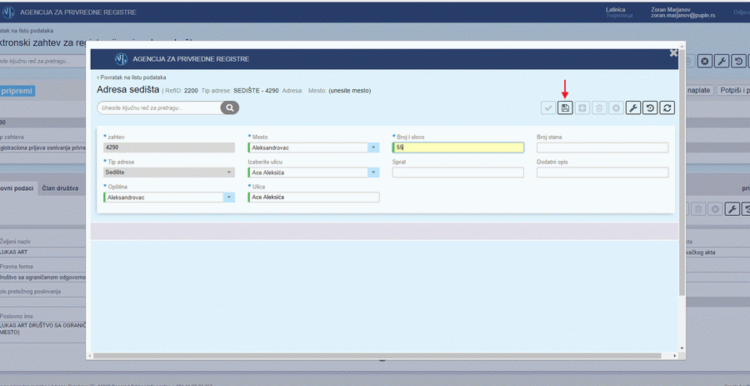The image size is (750, 386).
Task: Click the wrench settings icon in dialog
Action: pyautogui.click(x=633, y=108)
